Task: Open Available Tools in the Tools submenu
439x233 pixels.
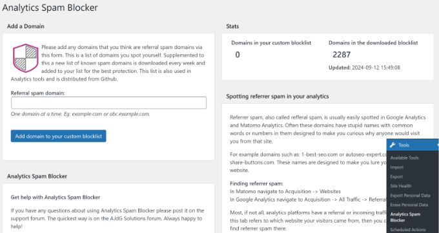Action: click(404, 158)
